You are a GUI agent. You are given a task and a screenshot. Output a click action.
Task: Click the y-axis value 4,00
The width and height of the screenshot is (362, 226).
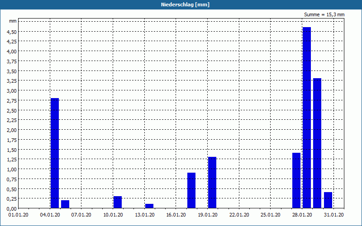point(12,52)
